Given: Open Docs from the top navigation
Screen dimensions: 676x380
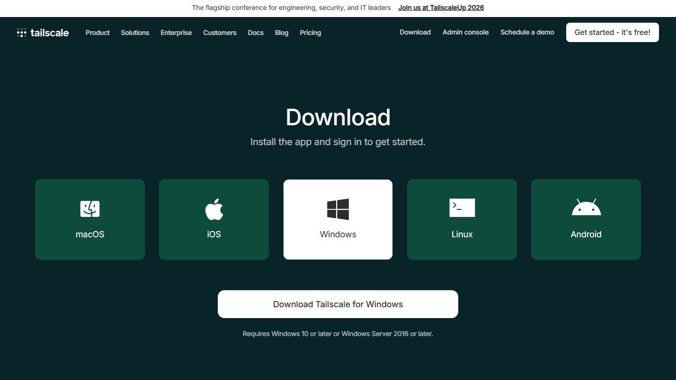Looking at the screenshot, I should 256,33.
